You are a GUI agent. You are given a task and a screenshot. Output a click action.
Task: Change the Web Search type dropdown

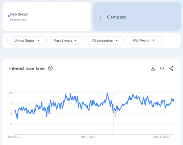coord(144,41)
